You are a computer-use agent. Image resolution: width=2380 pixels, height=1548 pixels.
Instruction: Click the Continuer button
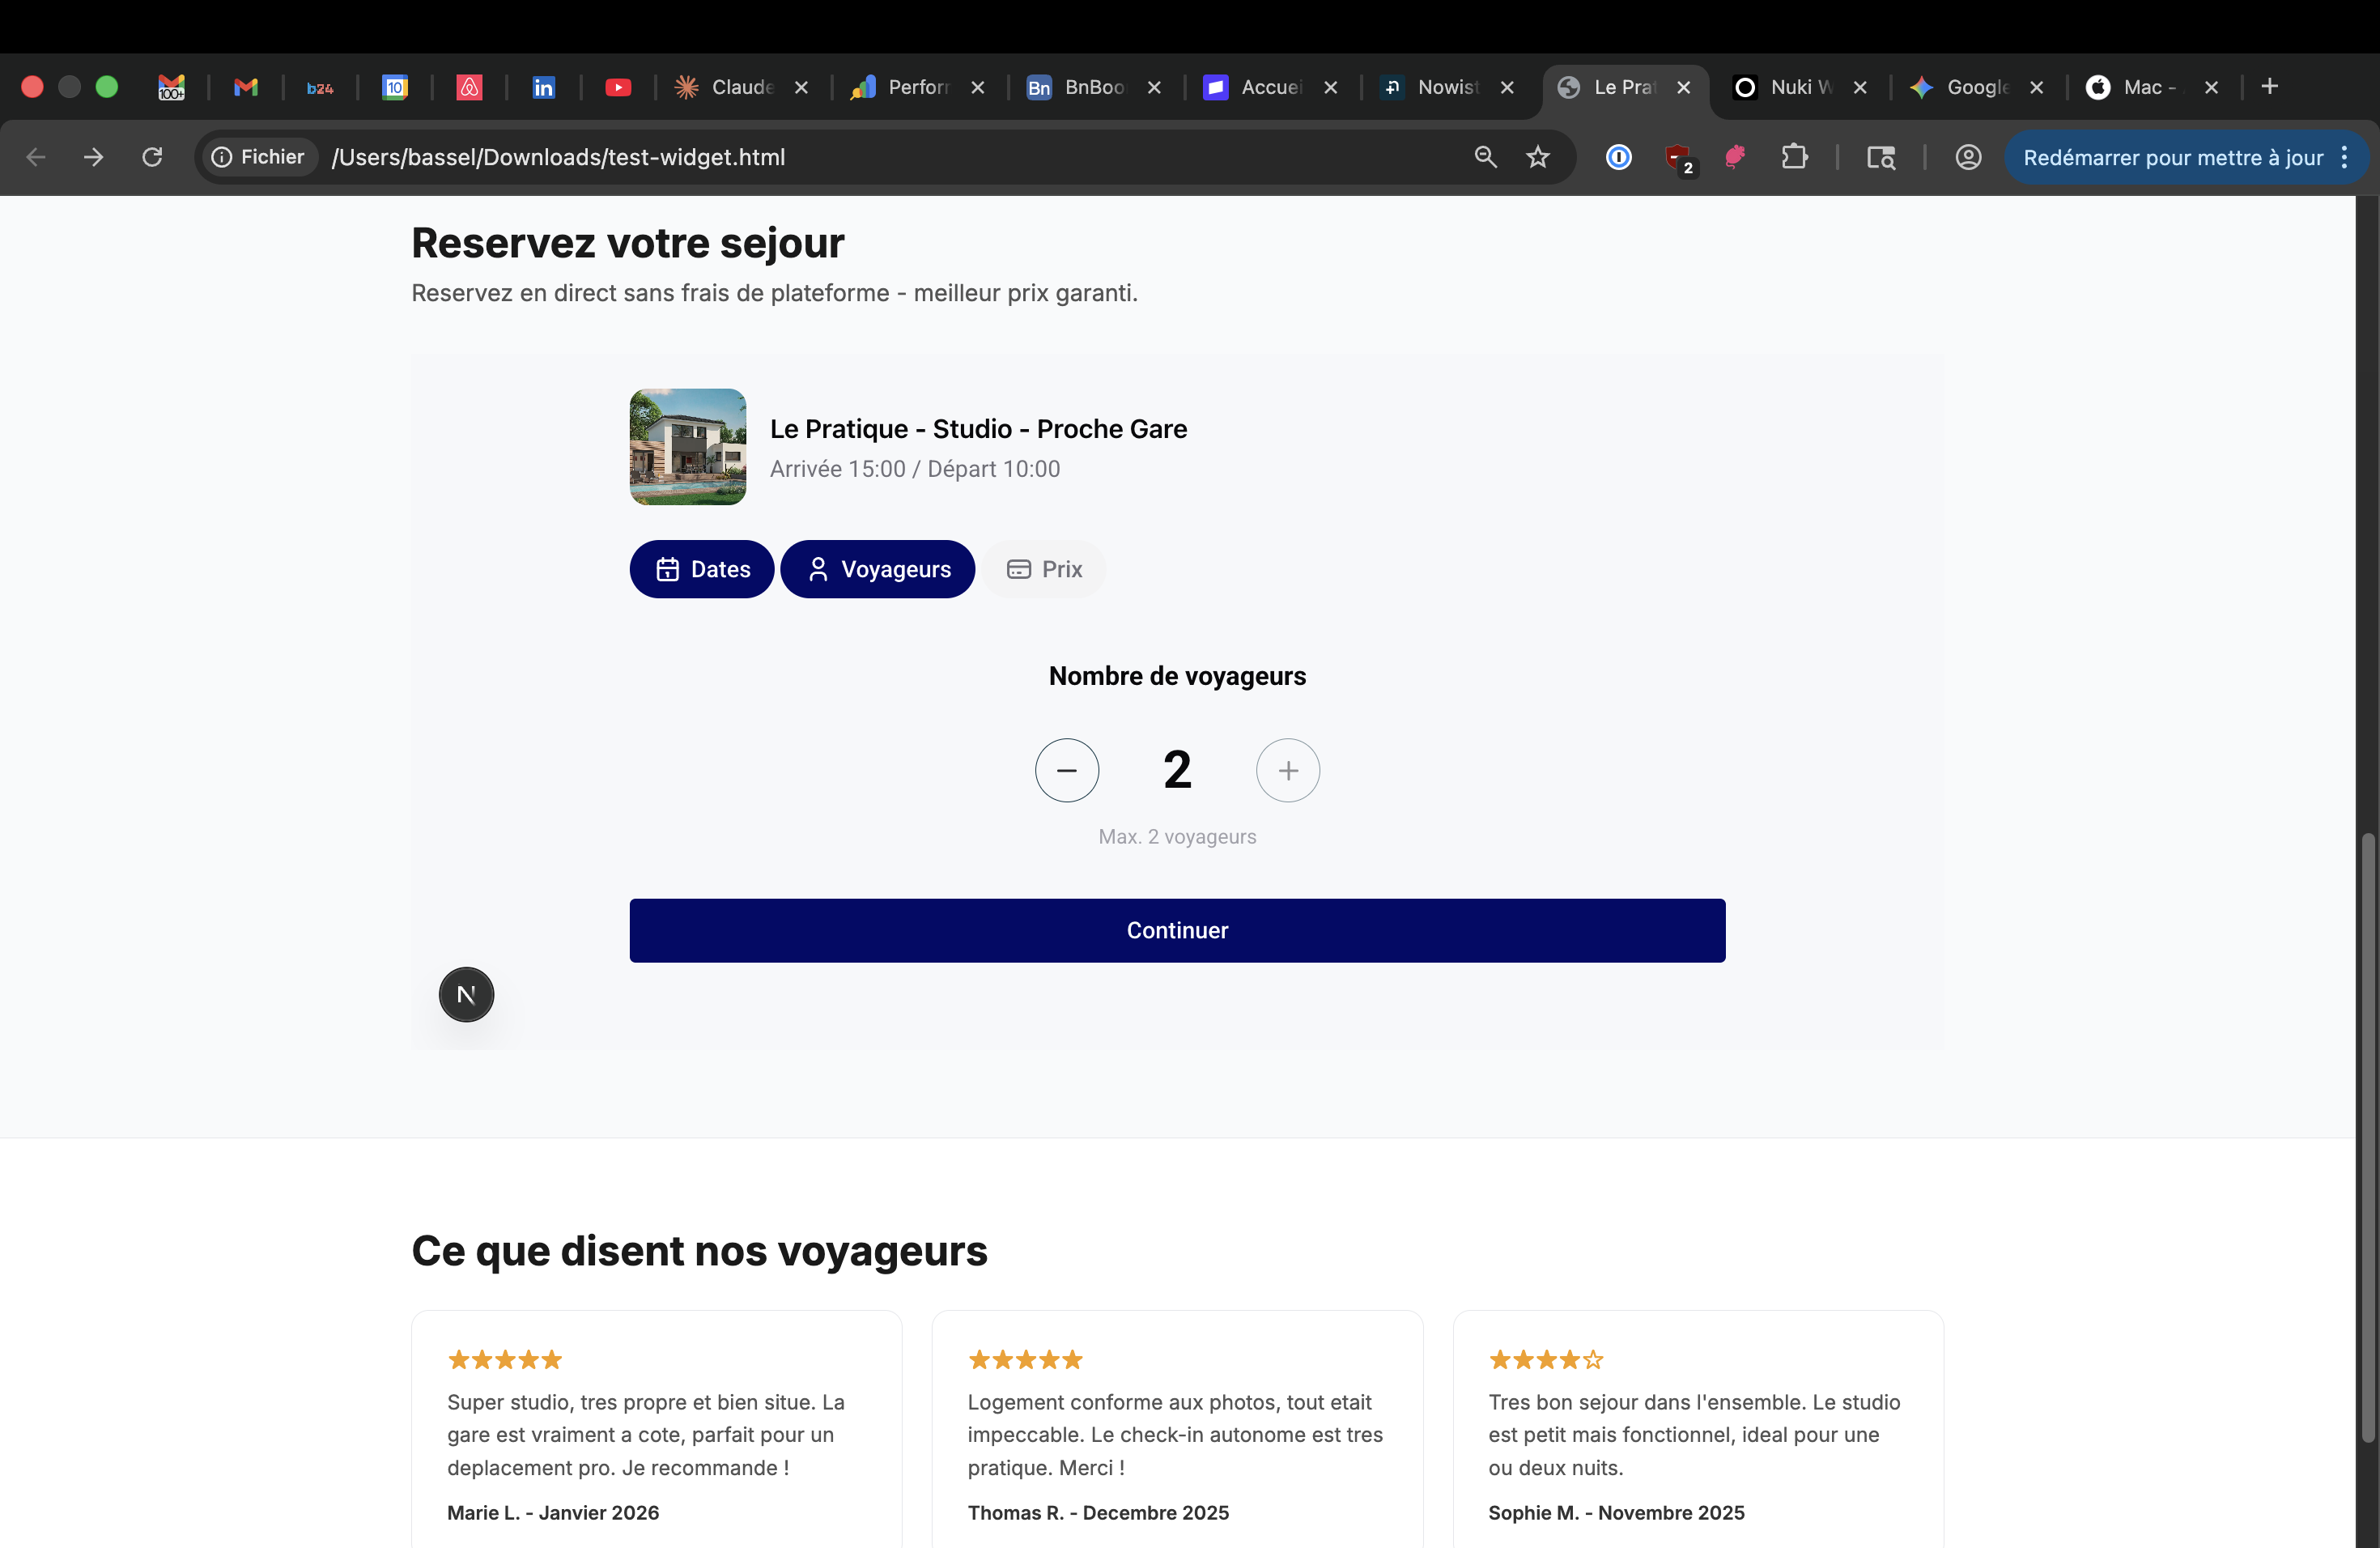pos(1177,930)
